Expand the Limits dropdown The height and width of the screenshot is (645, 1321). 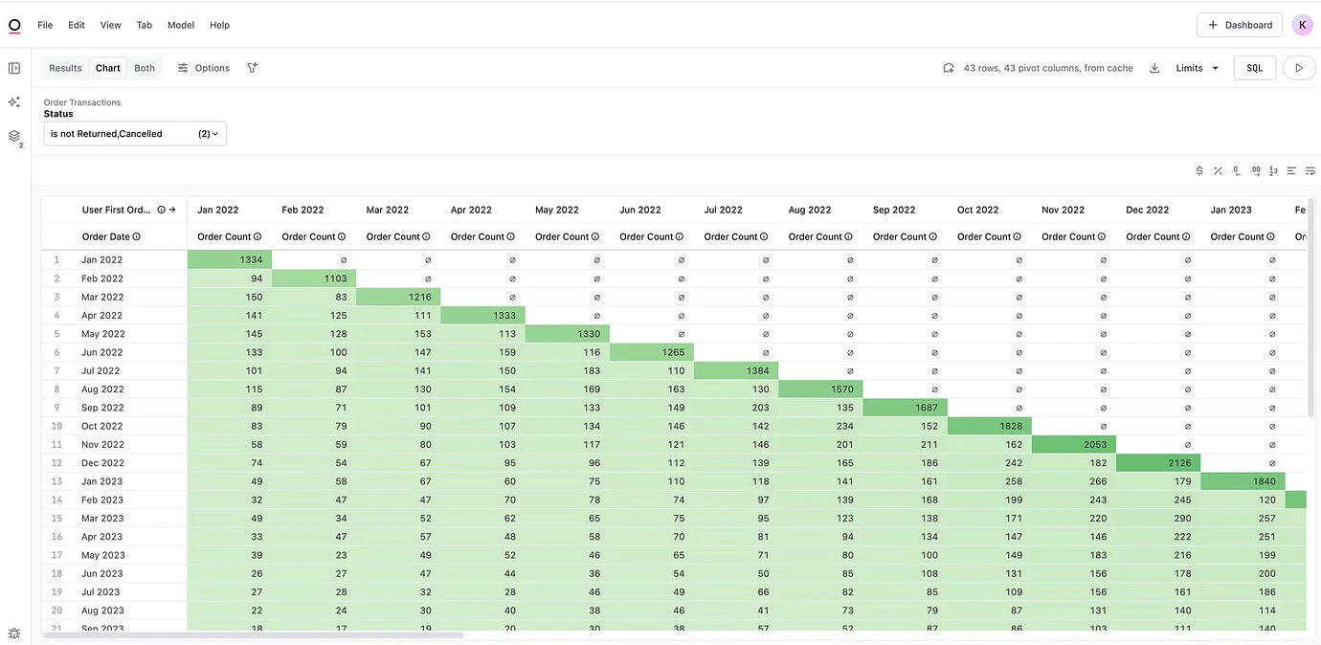[x=1196, y=67]
